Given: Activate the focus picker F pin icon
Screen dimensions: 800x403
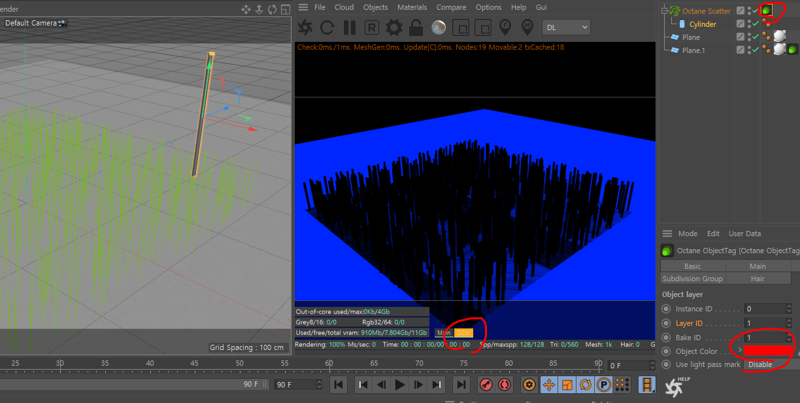Looking at the screenshot, I should click(x=505, y=27).
